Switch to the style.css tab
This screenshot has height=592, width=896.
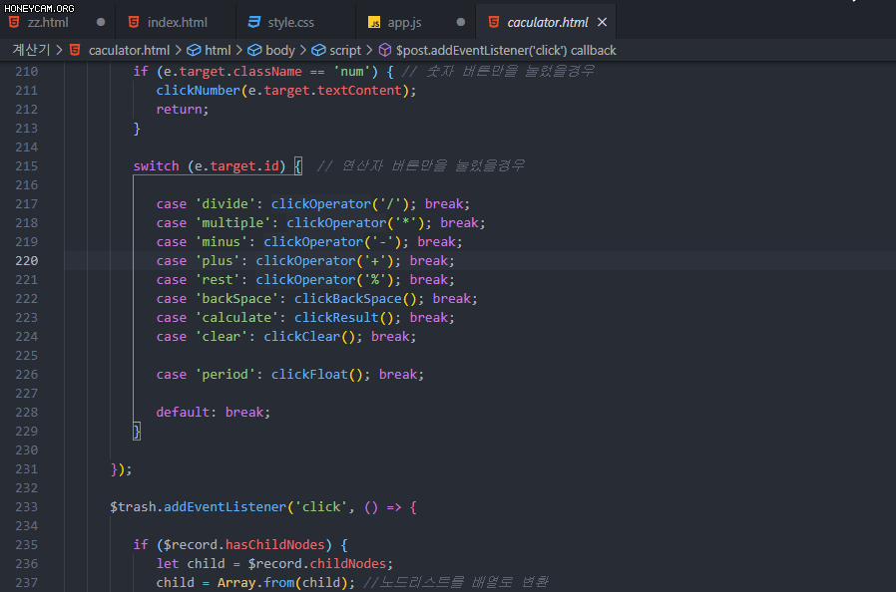291,22
